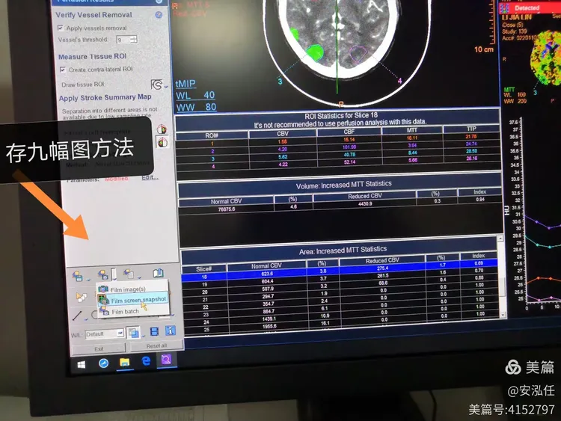Click Normal CBV value 78875.6
The width and height of the screenshot is (561, 421).
[x=227, y=209]
